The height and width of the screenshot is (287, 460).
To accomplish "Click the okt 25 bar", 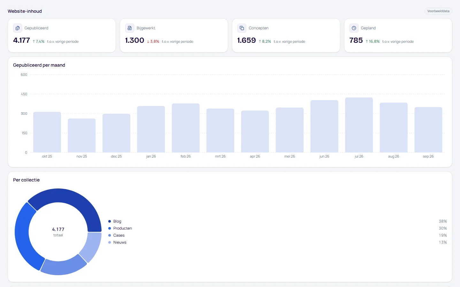I will tap(47, 132).
